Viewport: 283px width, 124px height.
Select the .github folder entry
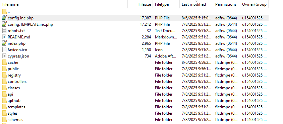click(14, 101)
